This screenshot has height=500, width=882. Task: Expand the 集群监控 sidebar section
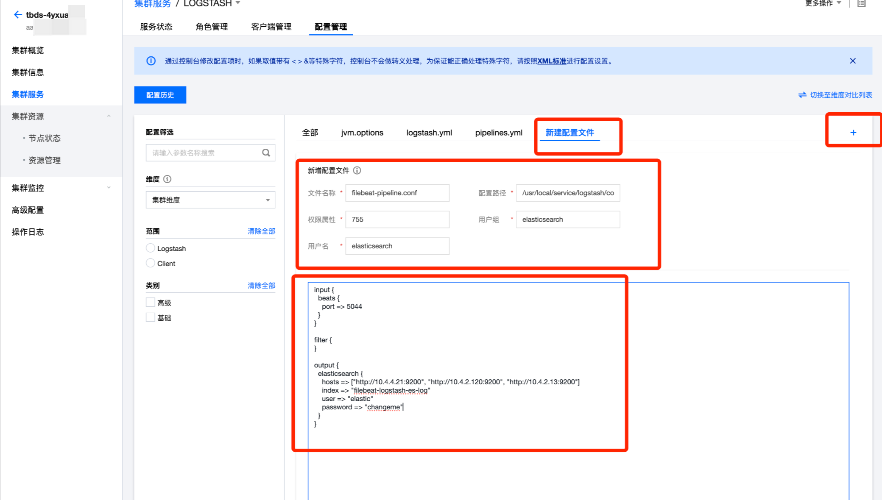109,188
